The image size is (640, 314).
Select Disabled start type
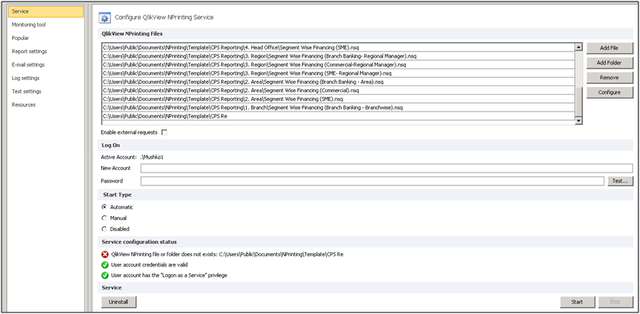(105, 229)
